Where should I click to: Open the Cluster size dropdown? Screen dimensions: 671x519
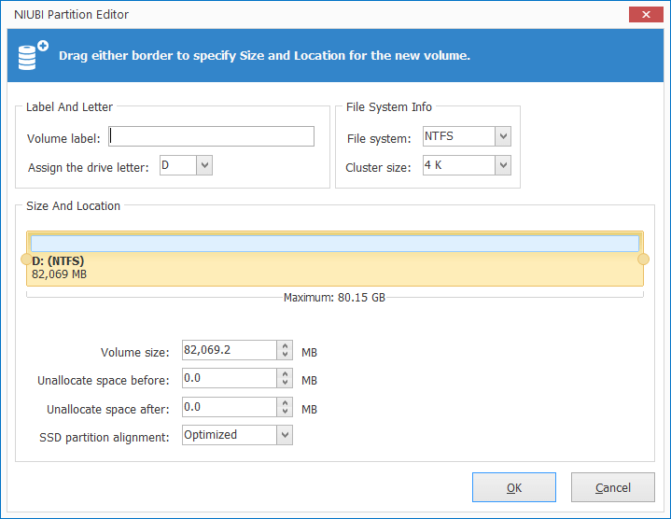[x=503, y=165]
